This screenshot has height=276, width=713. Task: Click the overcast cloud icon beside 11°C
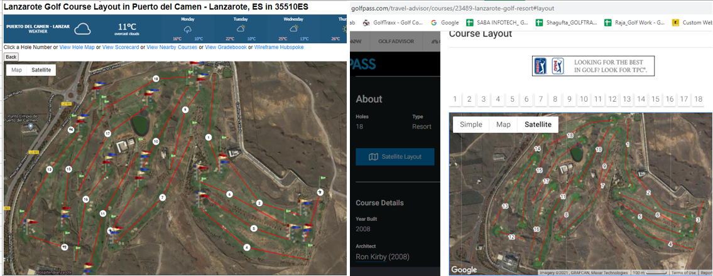[x=83, y=29]
